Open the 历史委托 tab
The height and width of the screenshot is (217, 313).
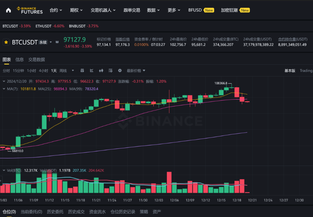(x=55, y=212)
